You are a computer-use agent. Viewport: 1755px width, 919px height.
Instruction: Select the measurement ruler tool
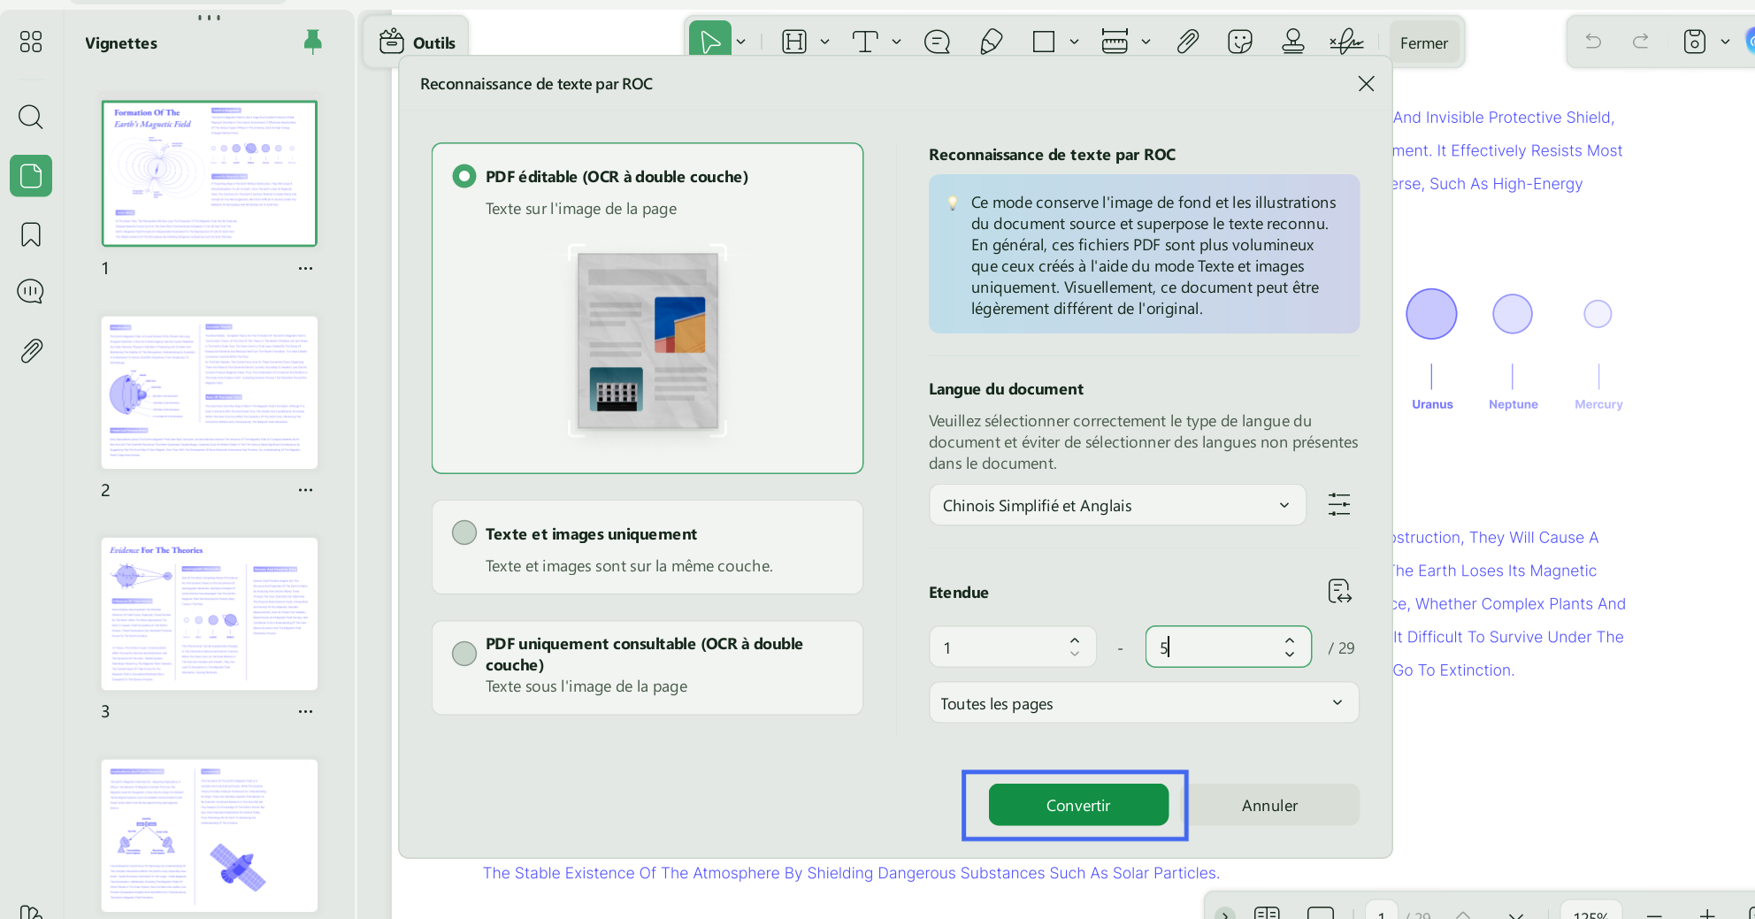(1115, 42)
